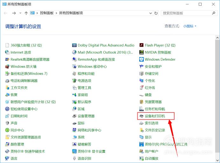The image size is (220, 163).
Task: Expand the address bar history dropdown arrow
Action: pyautogui.click(x=151, y=13)
